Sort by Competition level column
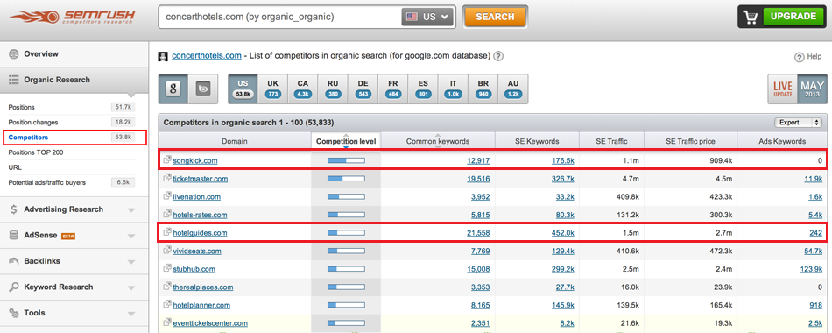The image size is (832, 333). click(345, 141)
